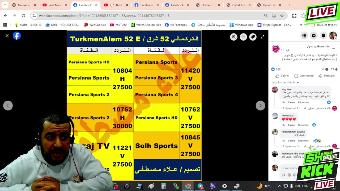The image size is (340, 191).
Task: Open the Windows App bookmark
Action: click(241, 25)
